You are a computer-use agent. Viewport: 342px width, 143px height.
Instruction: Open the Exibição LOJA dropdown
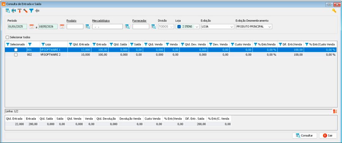point(217,27)
